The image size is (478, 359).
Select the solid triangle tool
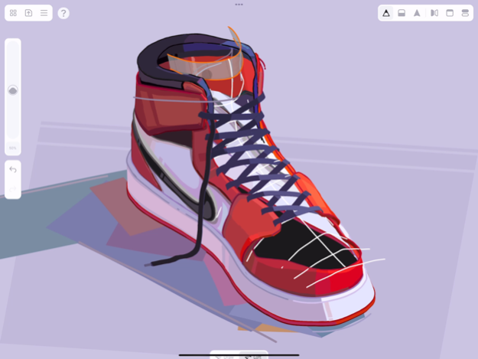(417, 13)
